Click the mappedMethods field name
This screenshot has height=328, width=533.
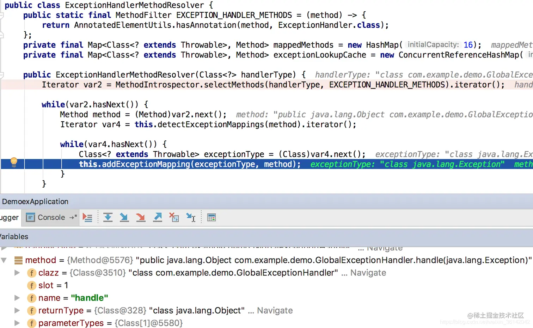[303, 45]
